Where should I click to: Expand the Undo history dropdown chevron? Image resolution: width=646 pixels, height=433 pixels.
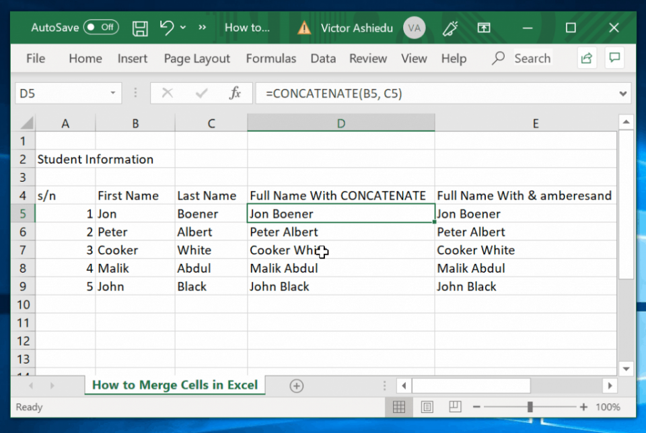point(183,28)
